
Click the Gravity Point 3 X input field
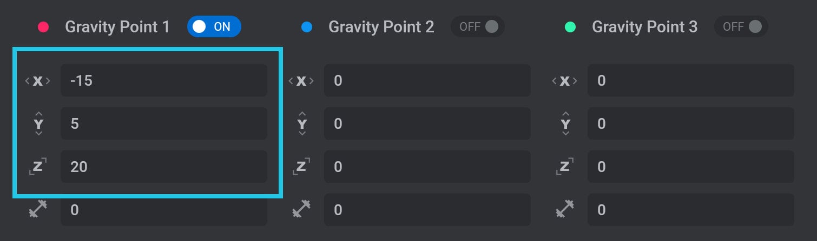[691, 80]
